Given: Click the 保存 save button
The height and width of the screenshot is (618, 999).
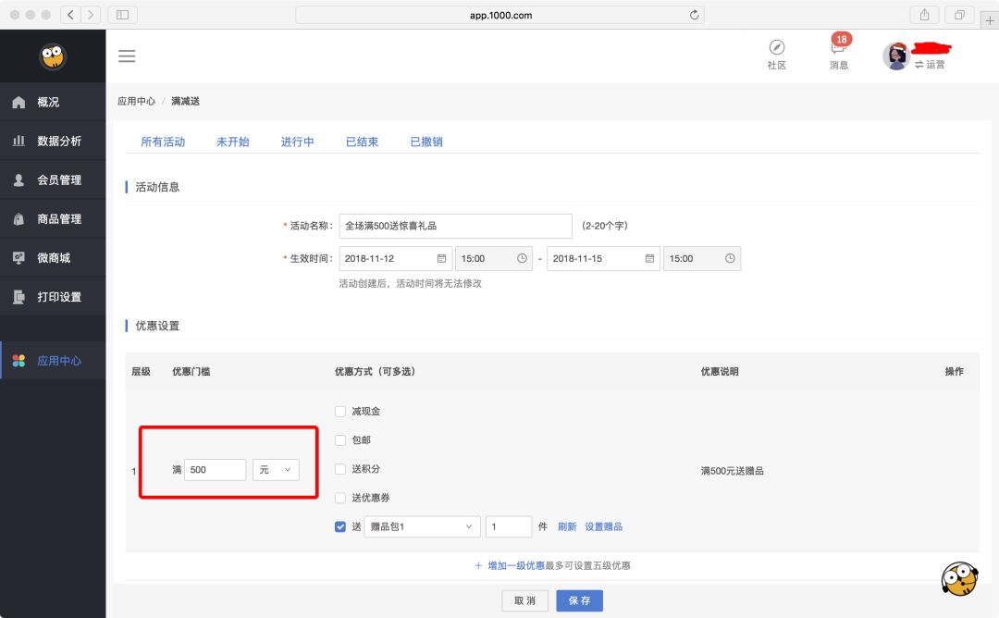Looking at the screenshot, I should 579,600.
